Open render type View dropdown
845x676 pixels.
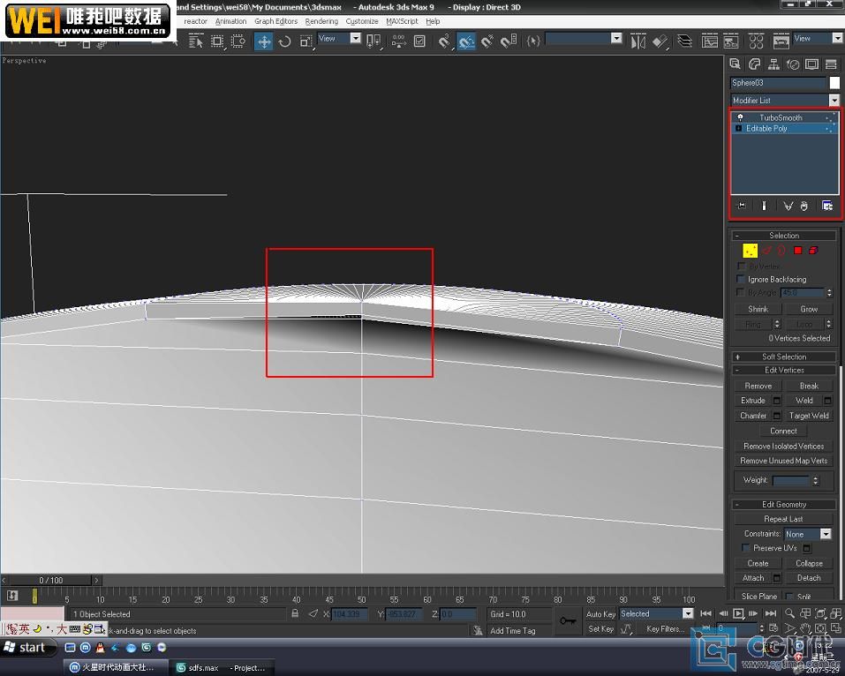[x=837, y=38]
